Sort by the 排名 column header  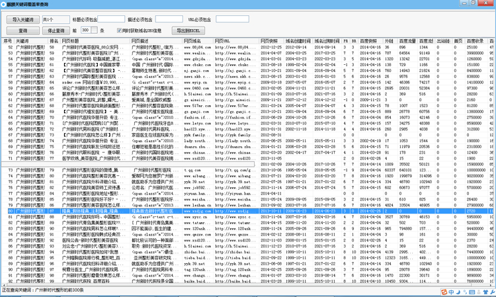click(54, 41)
